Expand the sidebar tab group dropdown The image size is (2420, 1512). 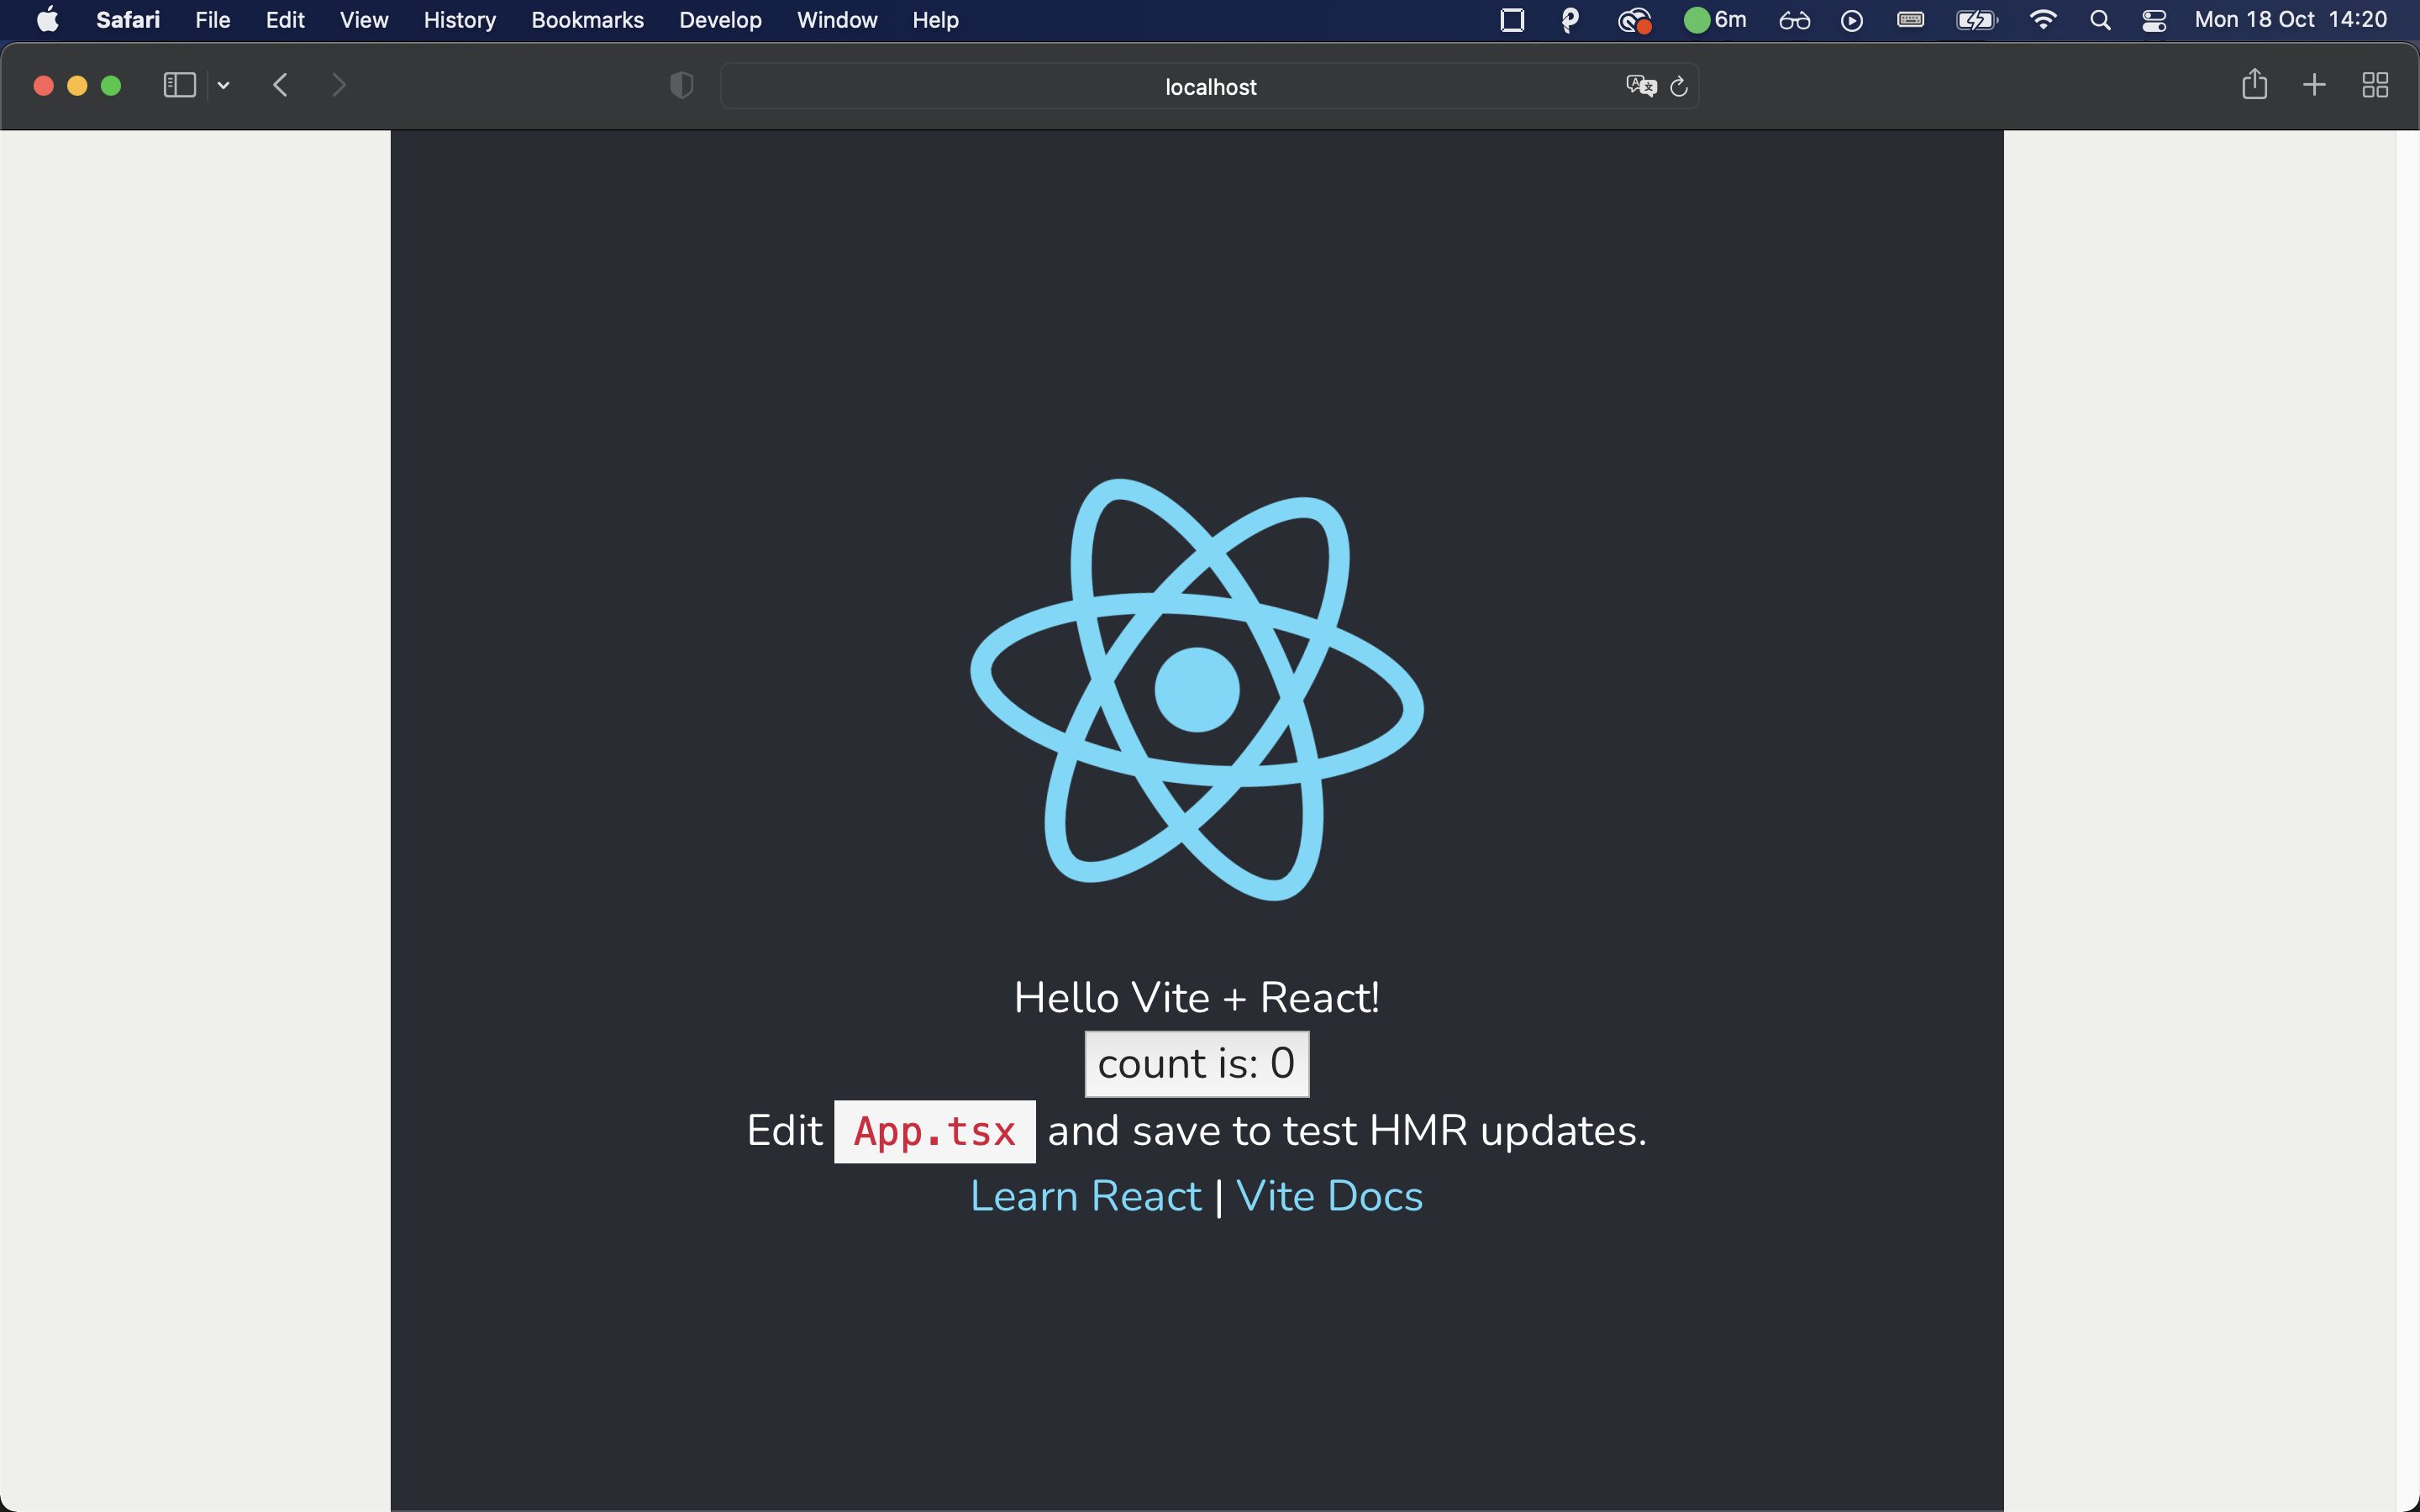click(224, 85)
